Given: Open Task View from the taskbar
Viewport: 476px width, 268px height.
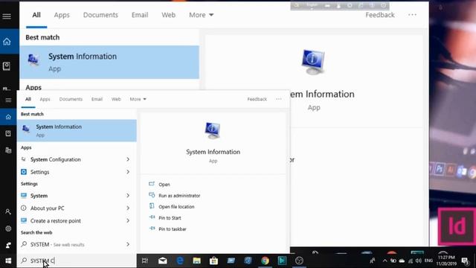Looking at the screenshot, I should [145, 261].
